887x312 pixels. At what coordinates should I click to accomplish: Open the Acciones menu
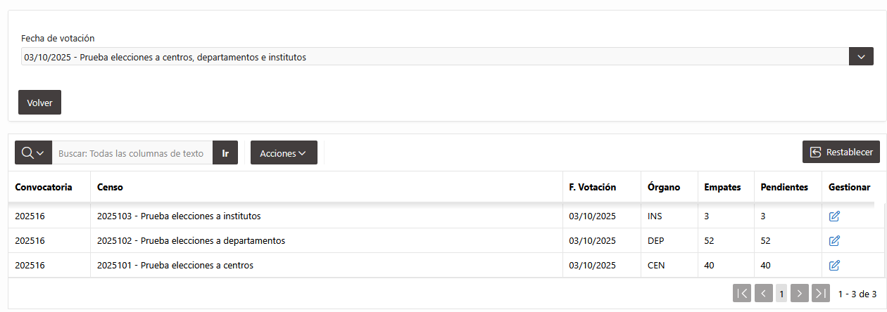tap(284, 152)
